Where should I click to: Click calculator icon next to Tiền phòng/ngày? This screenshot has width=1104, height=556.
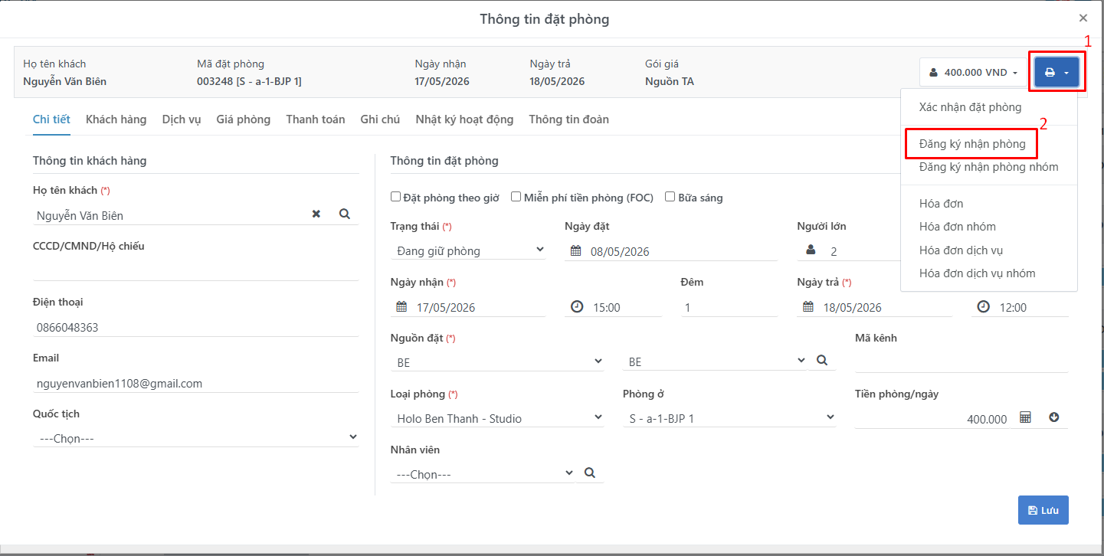tap(1026, 417)
